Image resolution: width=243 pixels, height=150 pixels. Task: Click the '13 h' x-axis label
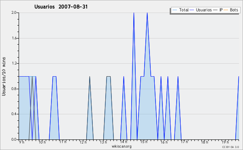click(x=103, y=142)
